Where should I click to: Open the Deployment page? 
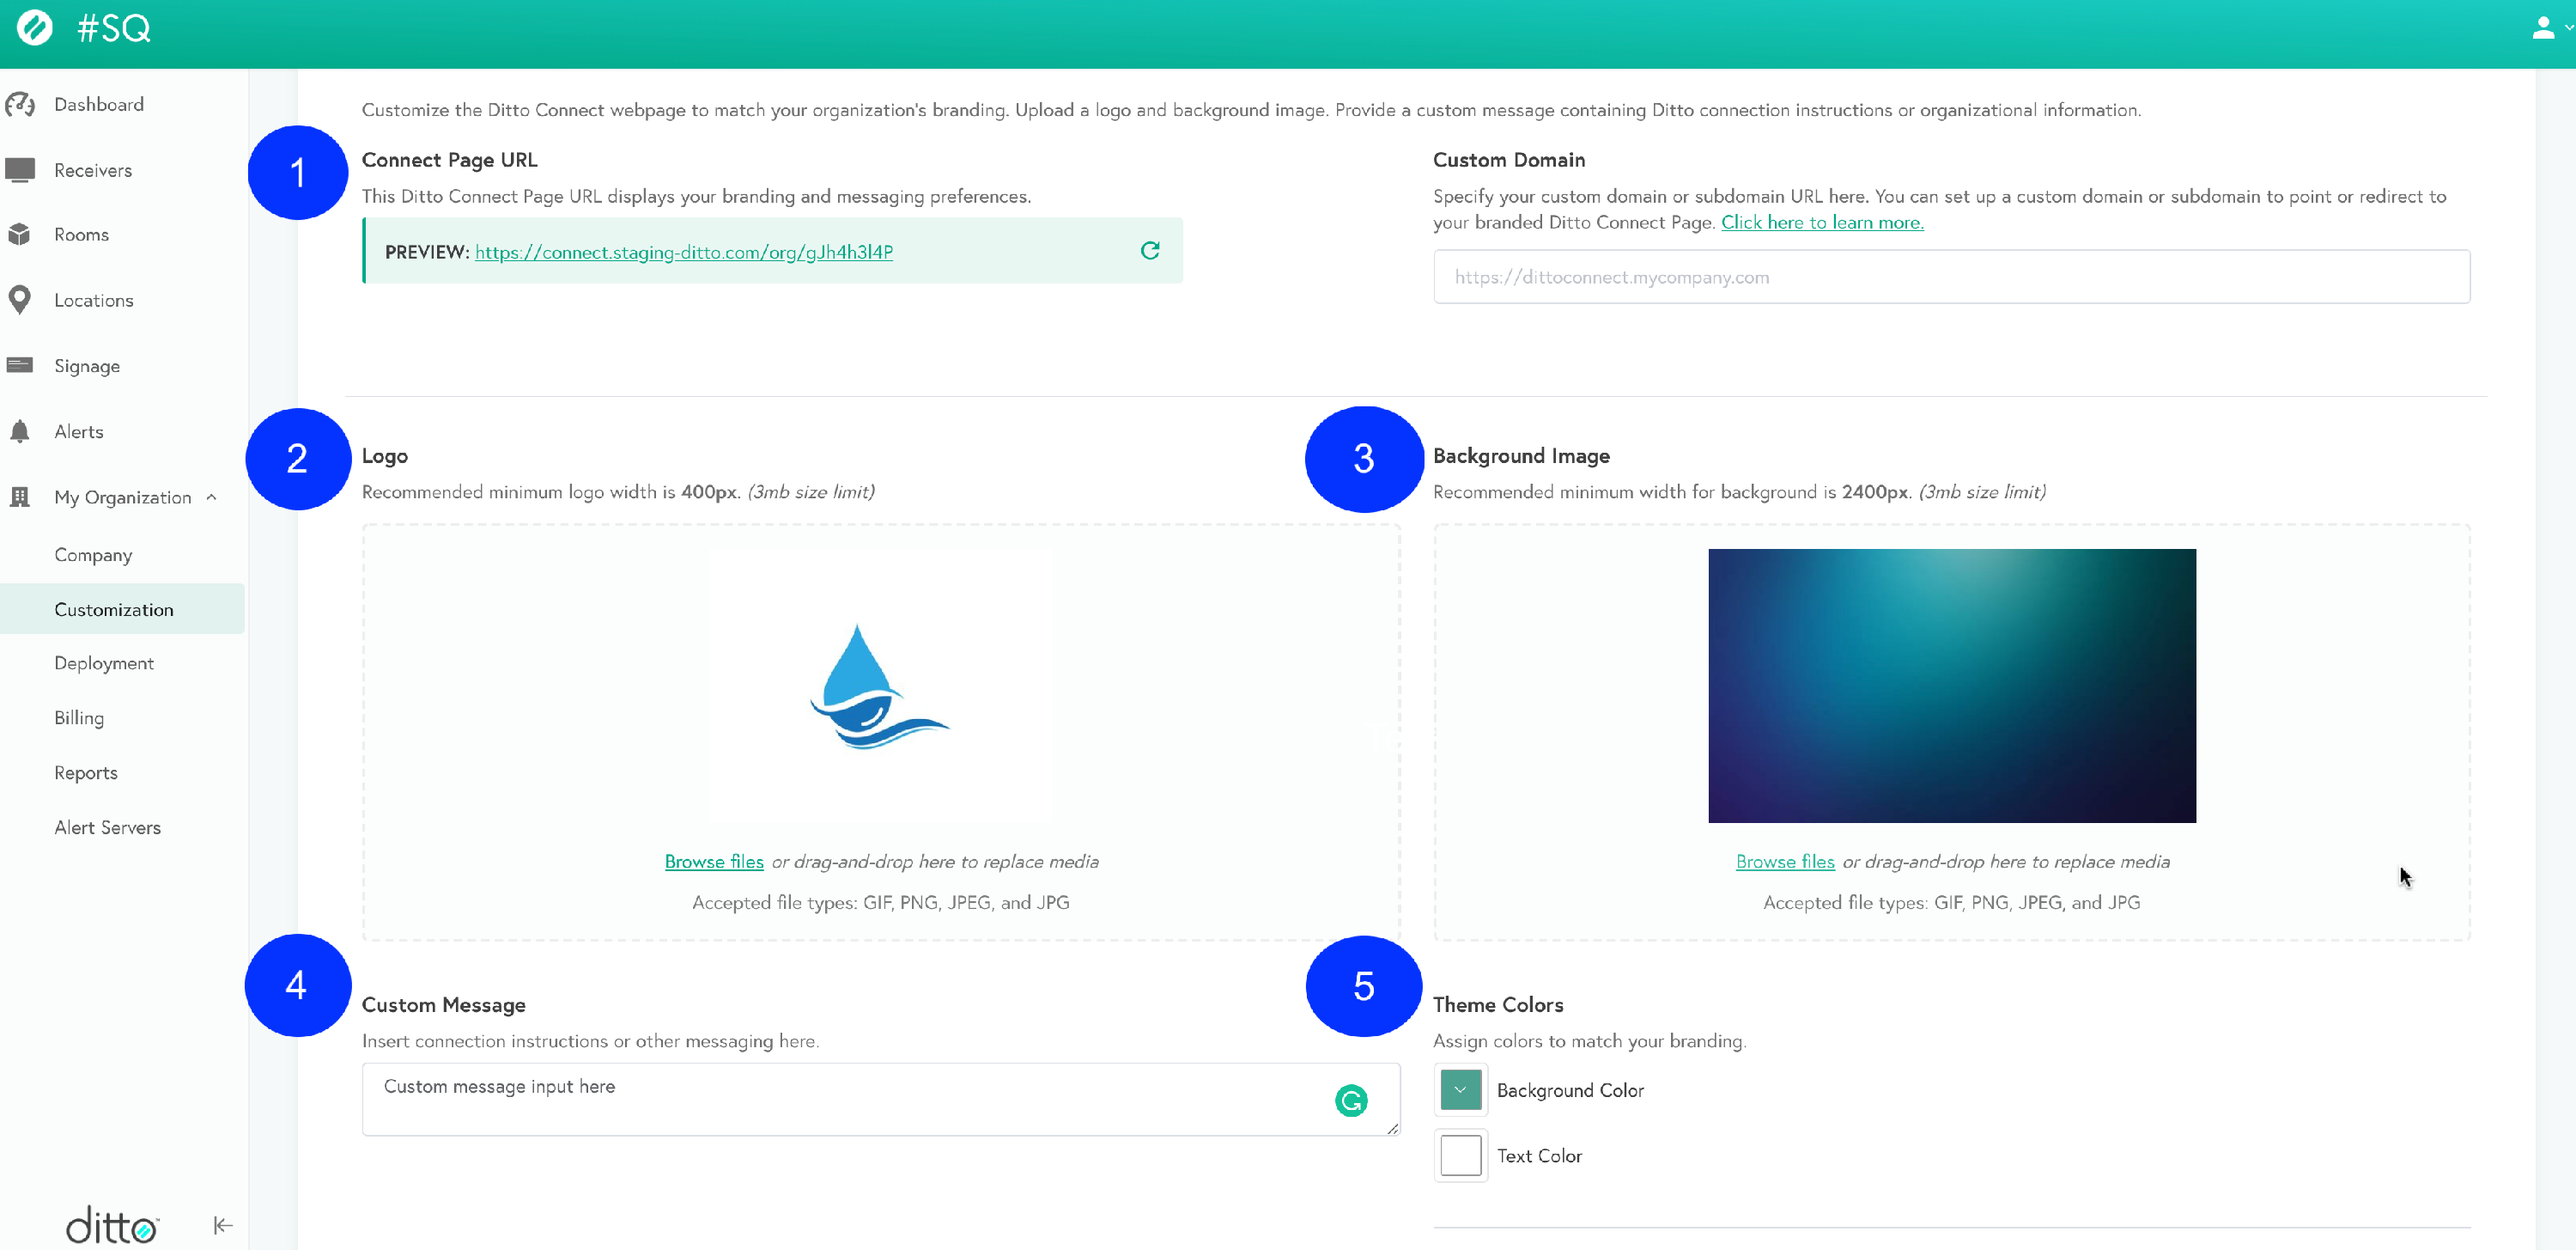(104, 663)
